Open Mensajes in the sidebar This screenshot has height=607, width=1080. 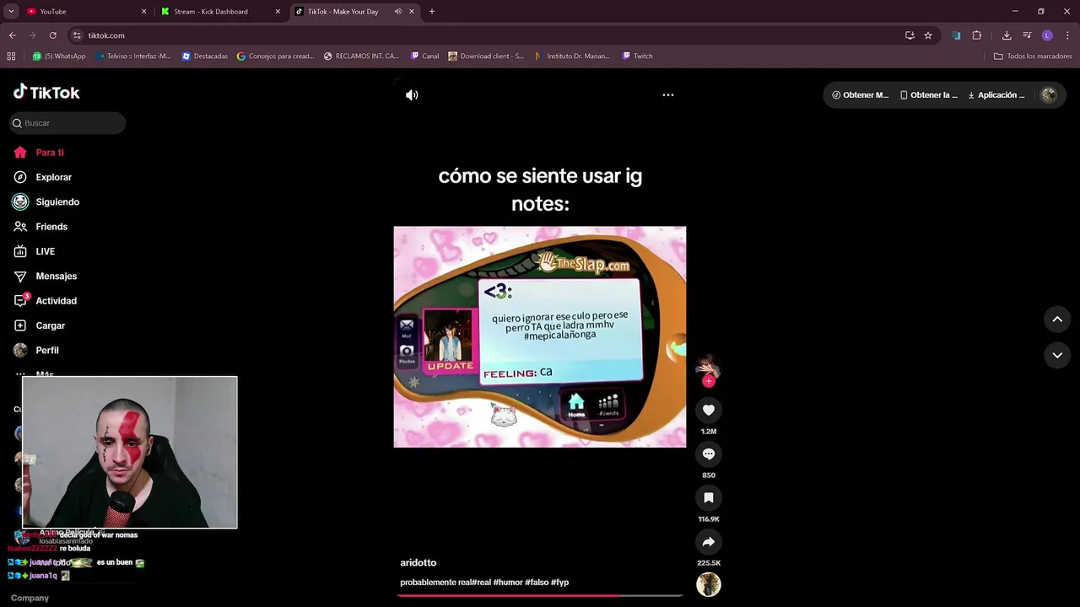(45, 276)
